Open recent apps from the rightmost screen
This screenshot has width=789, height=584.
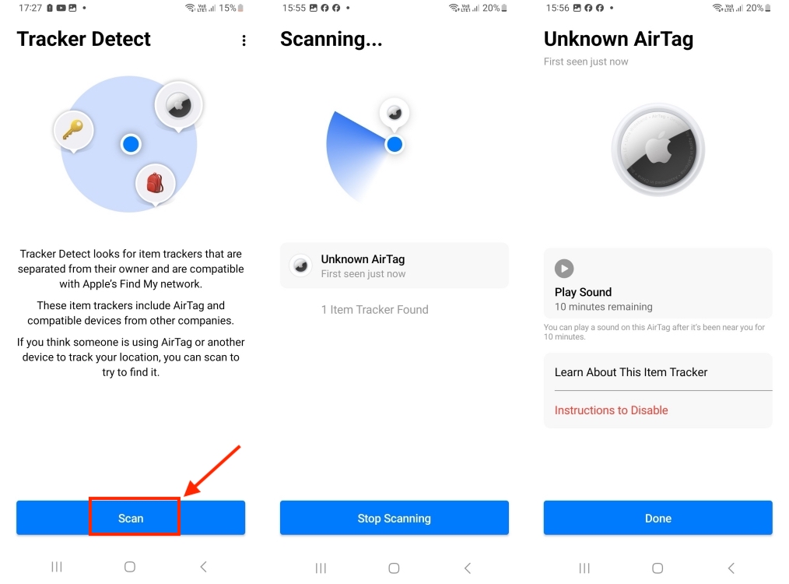[x=584, y=568]
